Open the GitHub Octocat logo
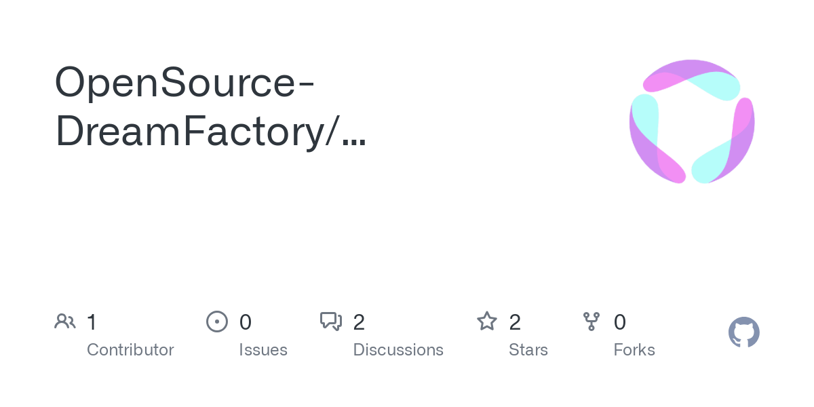The height and width of the screenshot is (407, 814). pyautogui.click(x=744, y=332)
